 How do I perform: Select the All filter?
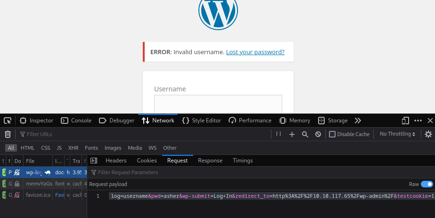(11, 148)
